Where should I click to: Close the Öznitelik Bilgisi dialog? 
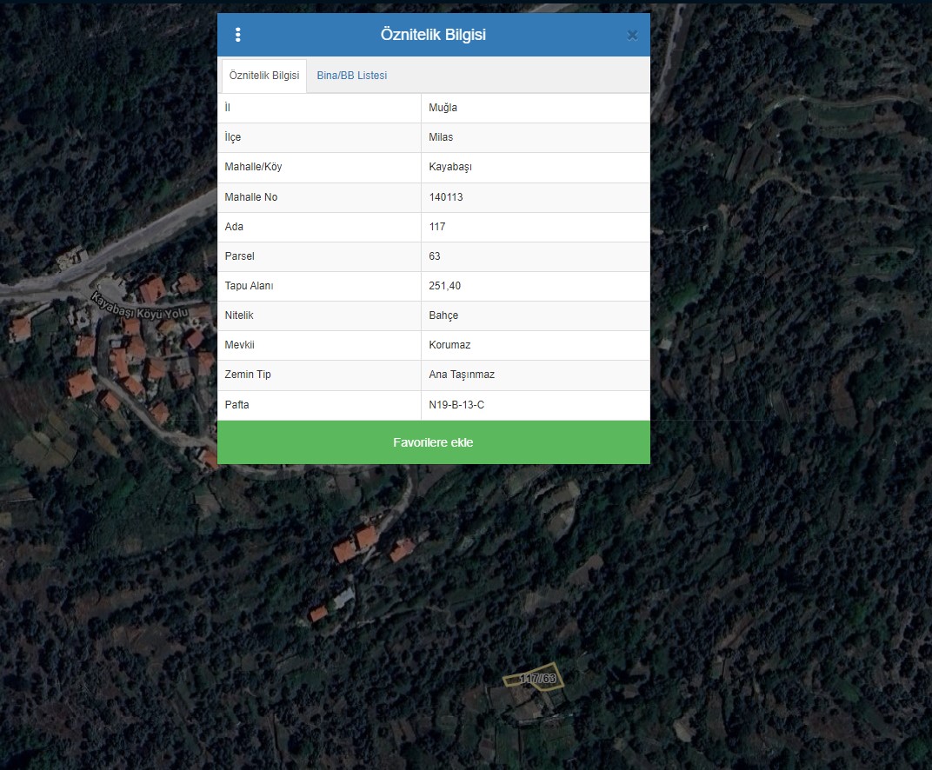632,36
